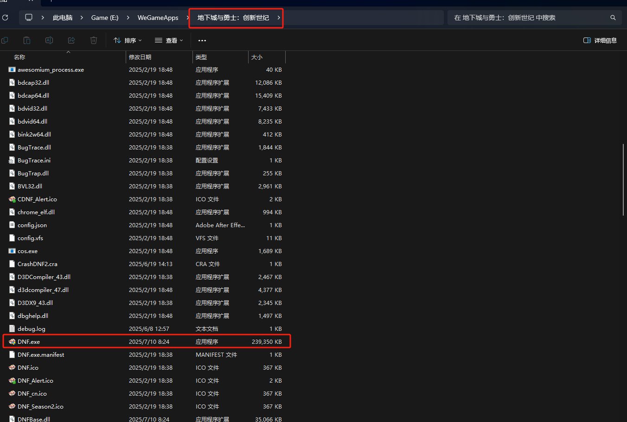Select the file BugTrap.dll

coord(33,173)
